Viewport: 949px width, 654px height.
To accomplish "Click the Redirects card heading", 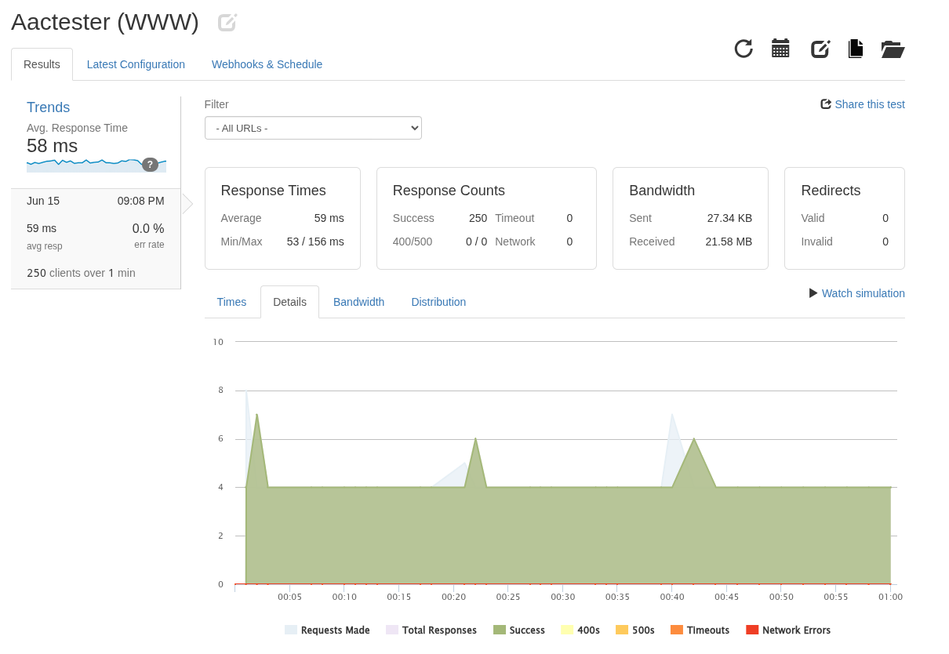I will click(x=831, y=191).
